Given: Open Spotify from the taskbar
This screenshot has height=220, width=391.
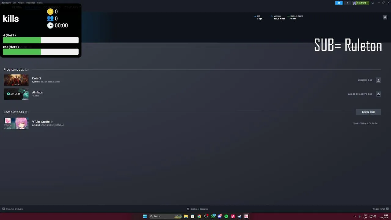Looking at the screenshot, I should click(226, 216).
